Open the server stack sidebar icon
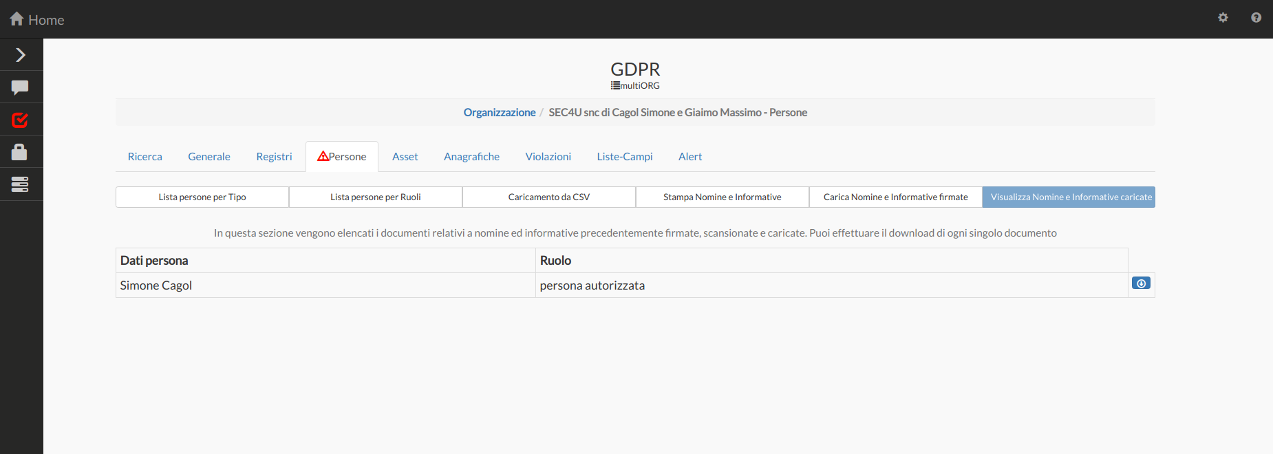This screenshot has height=454, width=1273. pos(20,184)
